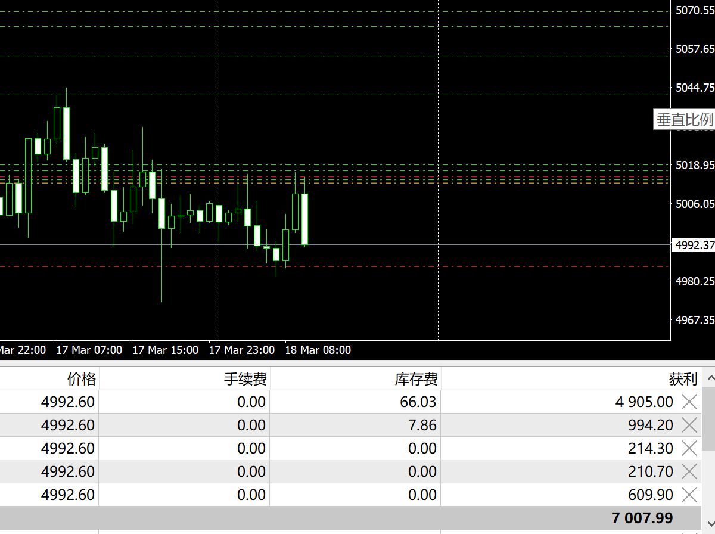
Task: Click the 5057.65 price scale label
Action: [x=695, y=49]
